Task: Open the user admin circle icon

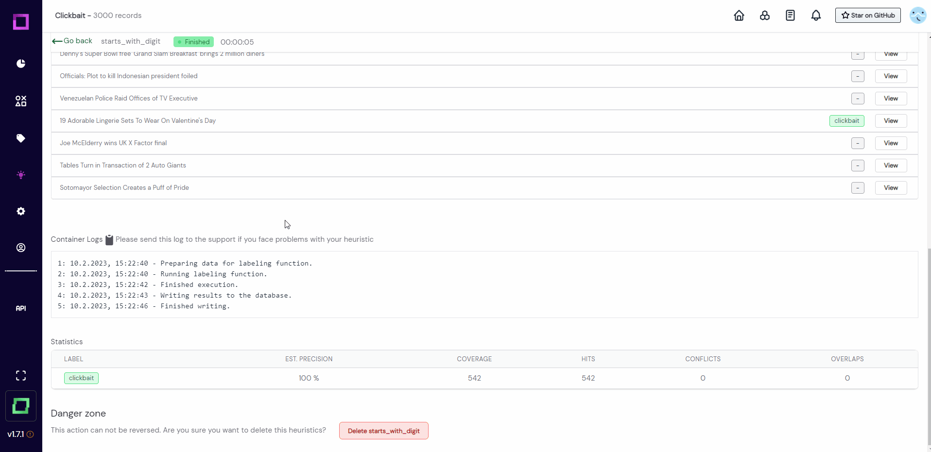Action: point(21,248)
